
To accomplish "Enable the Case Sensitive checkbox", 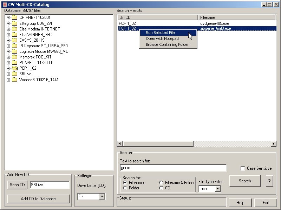I will (x=243, y=168).
